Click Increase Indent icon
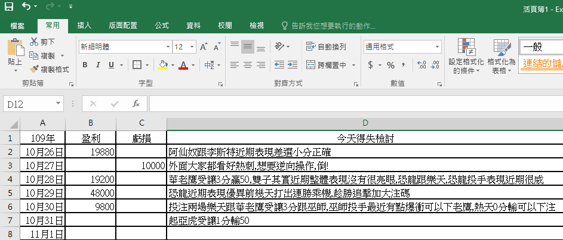This screenshot has width=563, height=240. pyautogui.click(x=293, y=65)
